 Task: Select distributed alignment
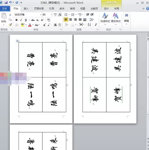(85, 20)
